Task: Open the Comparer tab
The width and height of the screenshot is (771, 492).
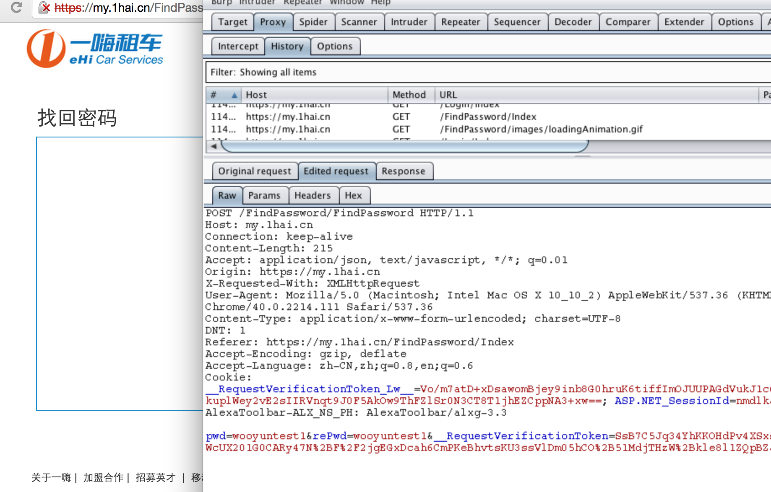Action: [x=628, y=22]
